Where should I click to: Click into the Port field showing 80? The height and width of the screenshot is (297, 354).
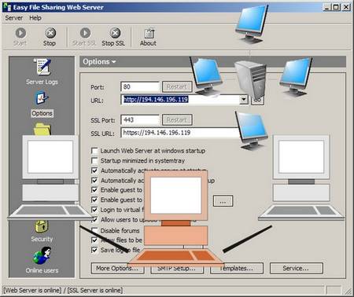coord(140,86)
